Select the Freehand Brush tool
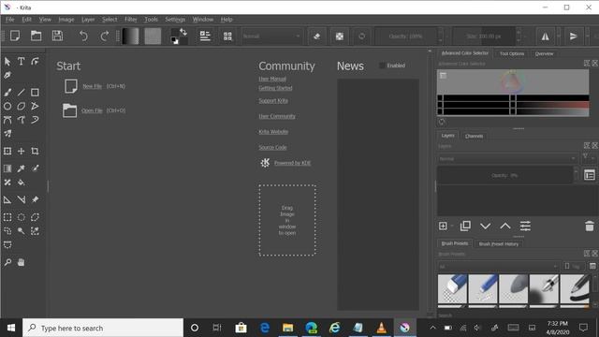 [x=7, y=92]
